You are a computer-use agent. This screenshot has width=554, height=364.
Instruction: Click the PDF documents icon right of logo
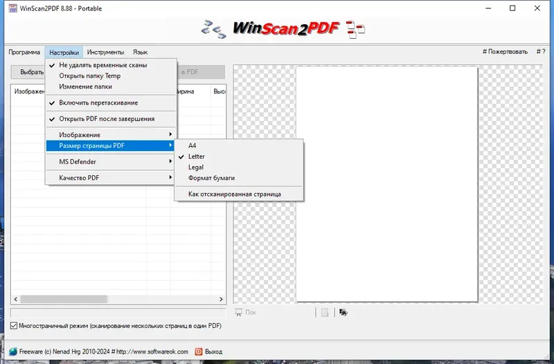tap(355, 29)
